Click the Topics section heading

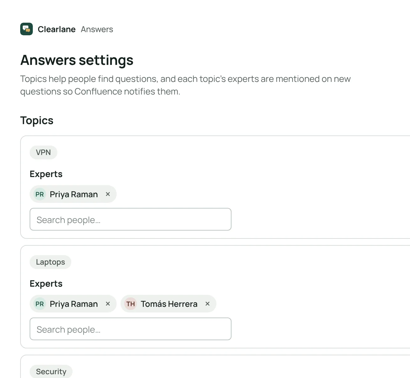pos(37,121)
